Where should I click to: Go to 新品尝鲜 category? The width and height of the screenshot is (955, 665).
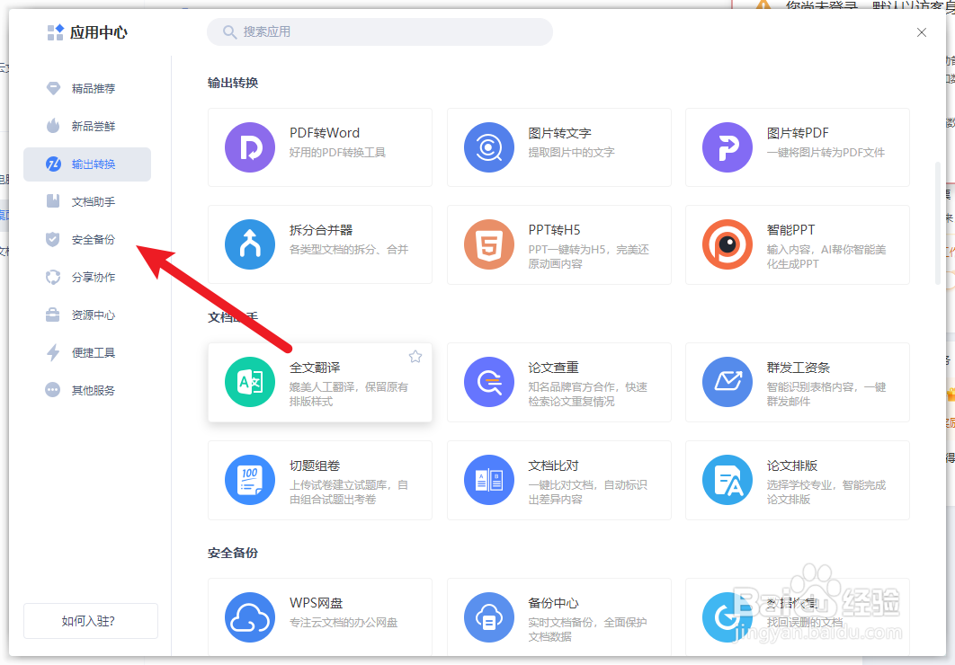point(87,127)
